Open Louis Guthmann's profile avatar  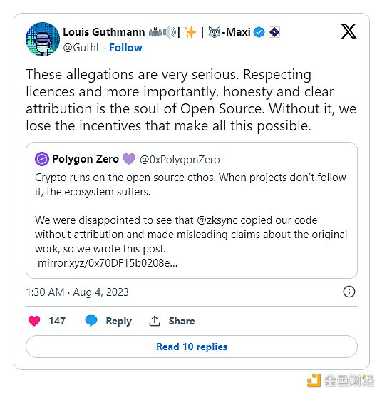(x=43, y=39)
